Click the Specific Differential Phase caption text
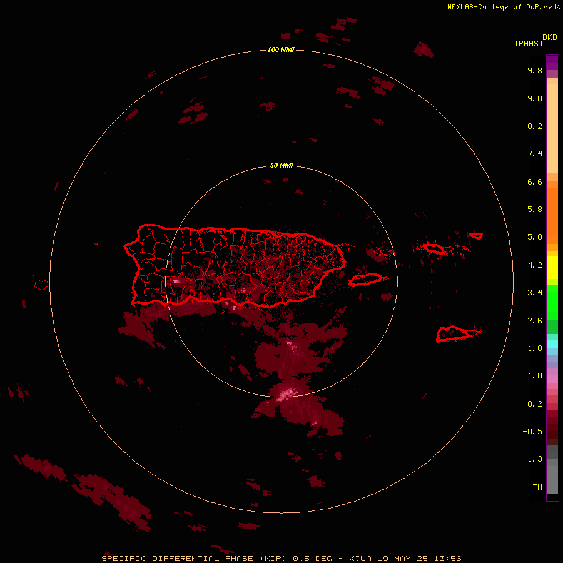The height and width of the screenshot is (563, 563). pos(195,559)
